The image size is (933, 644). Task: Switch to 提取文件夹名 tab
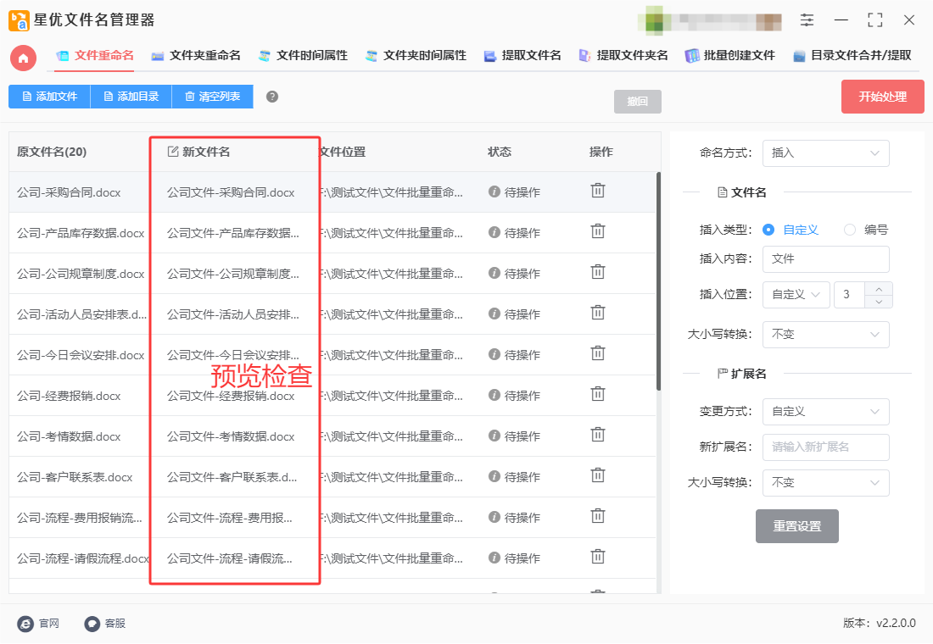[623, 56]
